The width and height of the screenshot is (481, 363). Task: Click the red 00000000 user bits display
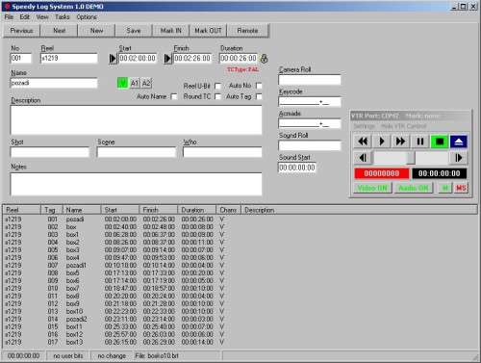click(x=382, y=173)
